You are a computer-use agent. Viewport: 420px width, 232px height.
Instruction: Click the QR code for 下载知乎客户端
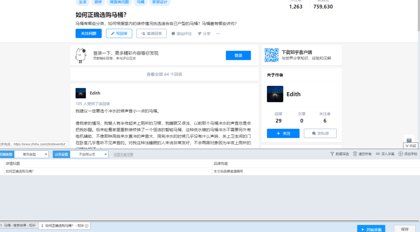coord(271,55)
